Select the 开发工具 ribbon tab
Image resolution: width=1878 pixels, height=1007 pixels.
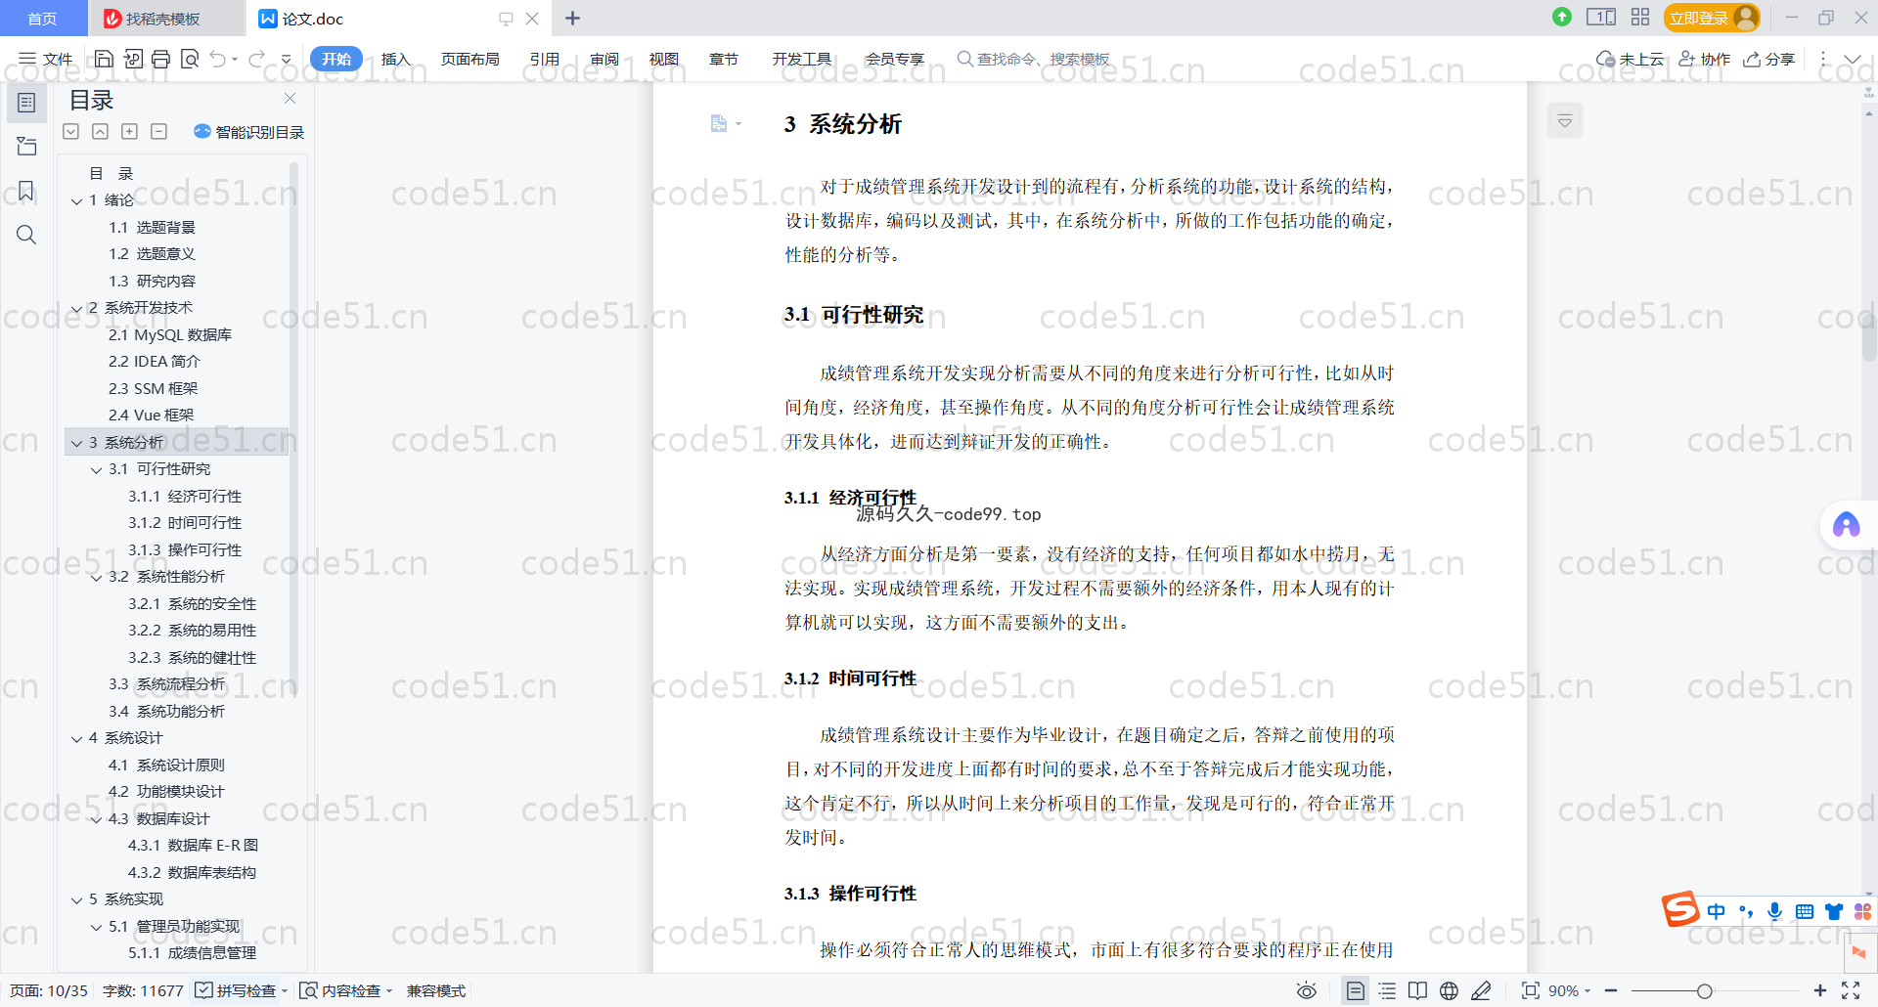click(x=802, y=59)
